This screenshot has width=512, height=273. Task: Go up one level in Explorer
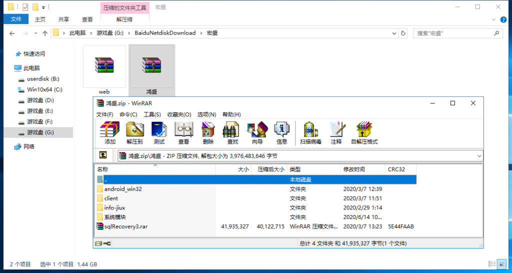coord(45,33)
